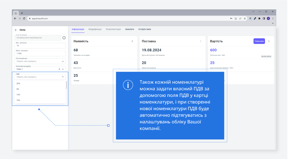Screen dimensions: 288x159
Task: Expand the Постачальник dropdown
Action: [x=63, y=61]
